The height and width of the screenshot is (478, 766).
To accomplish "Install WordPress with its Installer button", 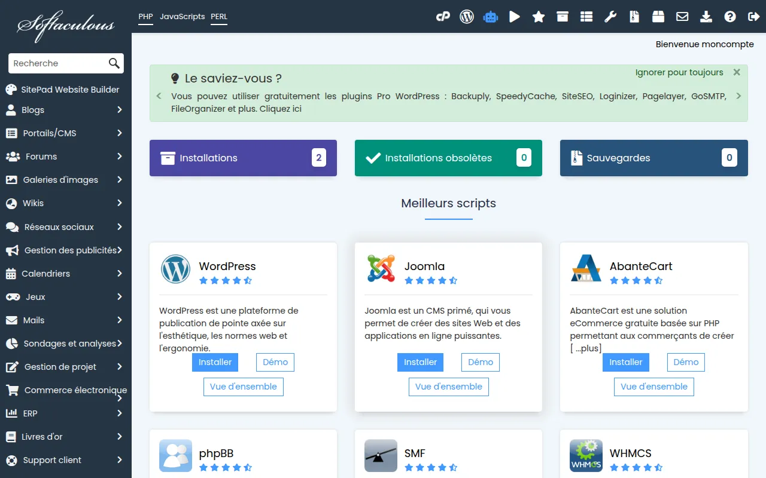I will pyautogui.click(x=215, y=362).
